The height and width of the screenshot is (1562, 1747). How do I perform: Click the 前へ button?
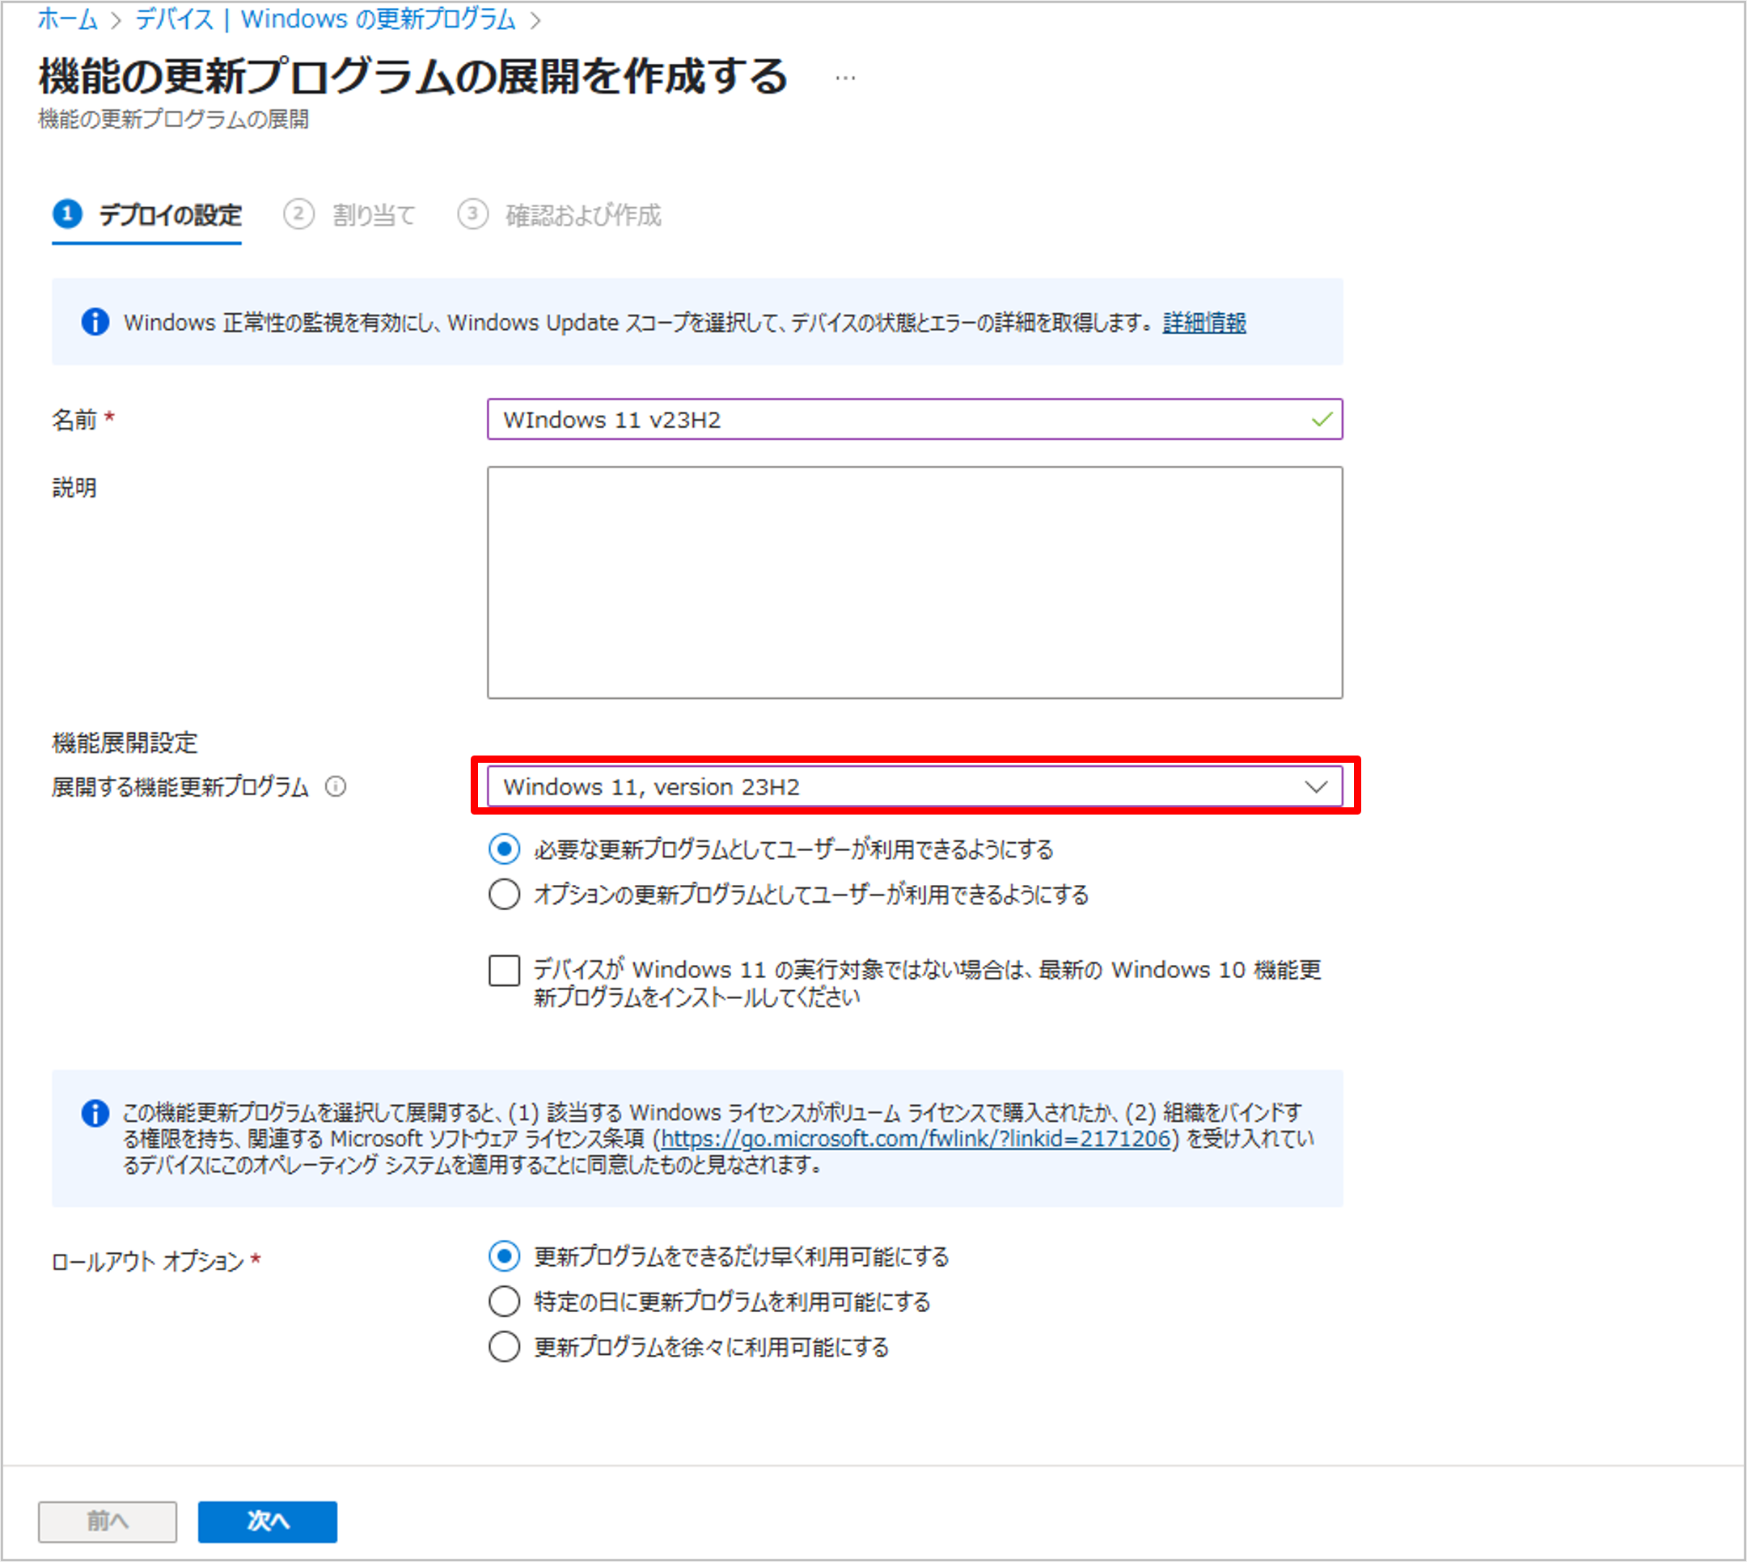point(108,1522)
